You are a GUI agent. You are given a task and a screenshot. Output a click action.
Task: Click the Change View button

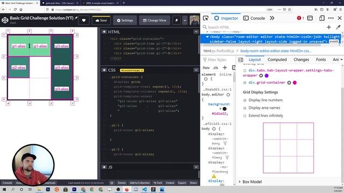[x=154, y=20]
